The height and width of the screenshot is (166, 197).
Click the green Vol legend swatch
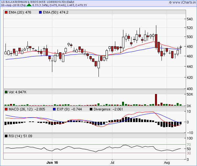6,92
